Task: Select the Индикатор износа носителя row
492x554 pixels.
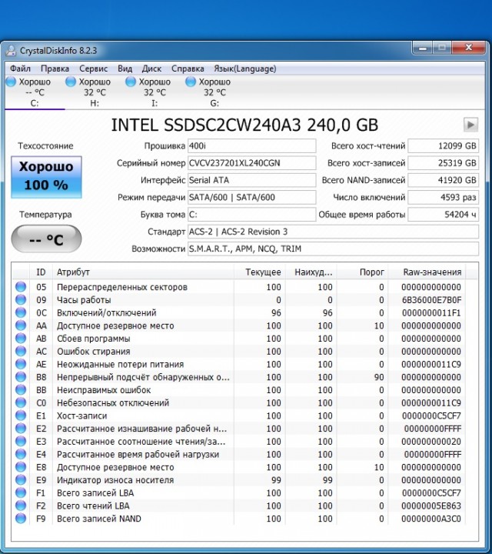Action: coord(239,480)
